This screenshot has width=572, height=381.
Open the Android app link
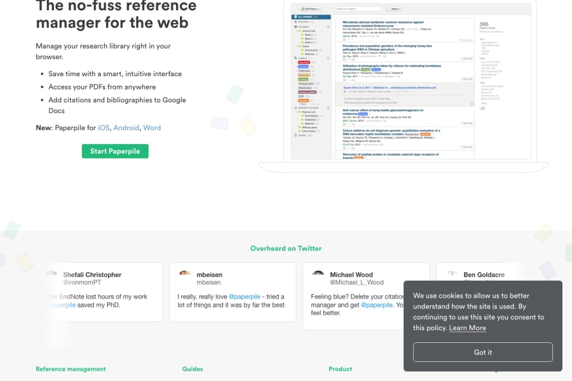(126, 128)
